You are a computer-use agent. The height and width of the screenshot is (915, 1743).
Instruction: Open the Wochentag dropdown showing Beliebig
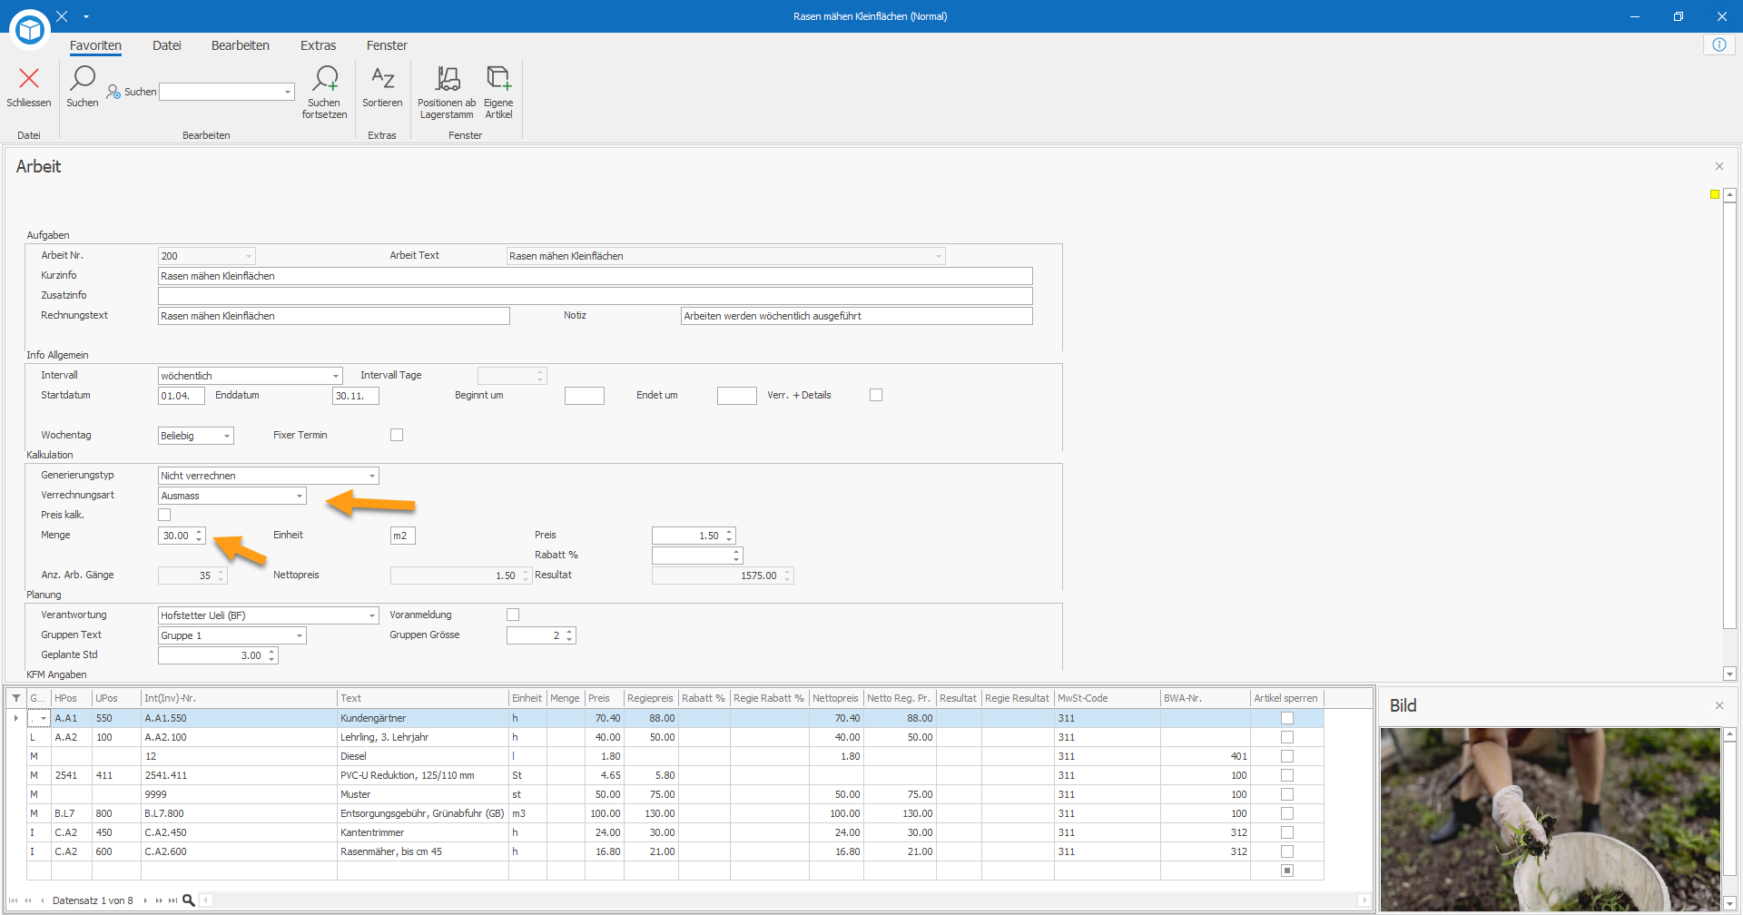(226, 436)
